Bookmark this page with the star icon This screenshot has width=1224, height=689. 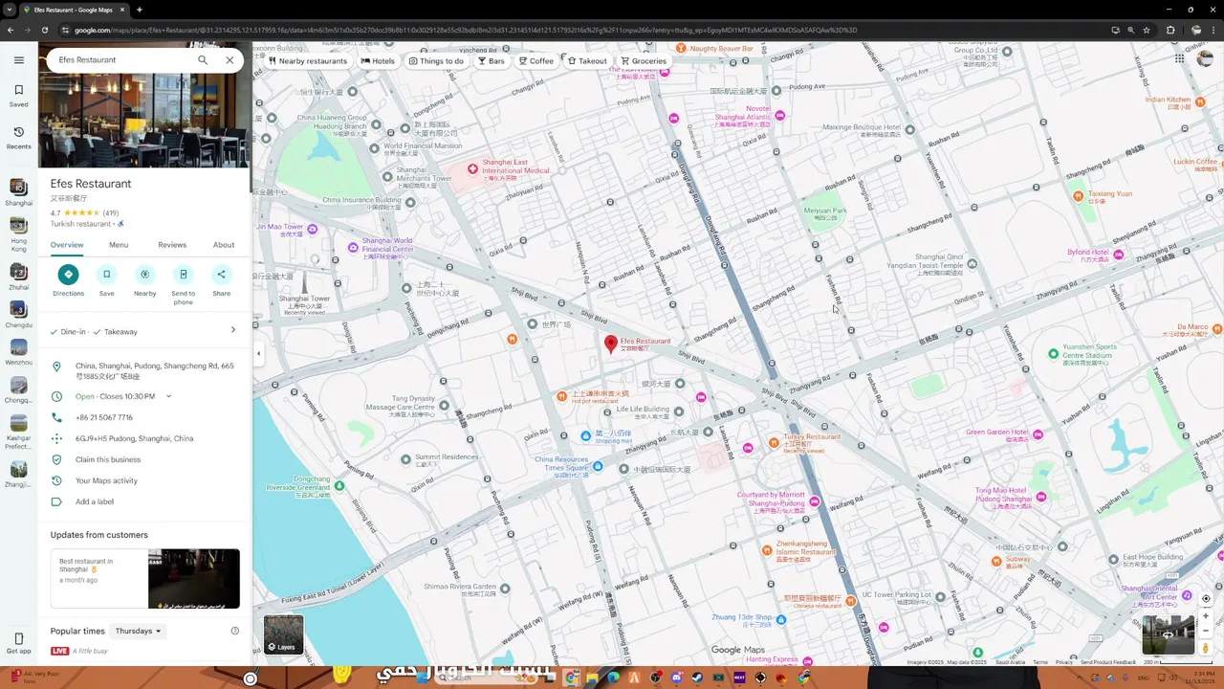tap(1147, 30)
